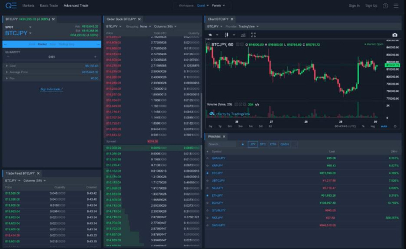Select Trailing Stop order type tab
Screen dimensions: 406x249
pyautogui.click(x=66, y=44)
